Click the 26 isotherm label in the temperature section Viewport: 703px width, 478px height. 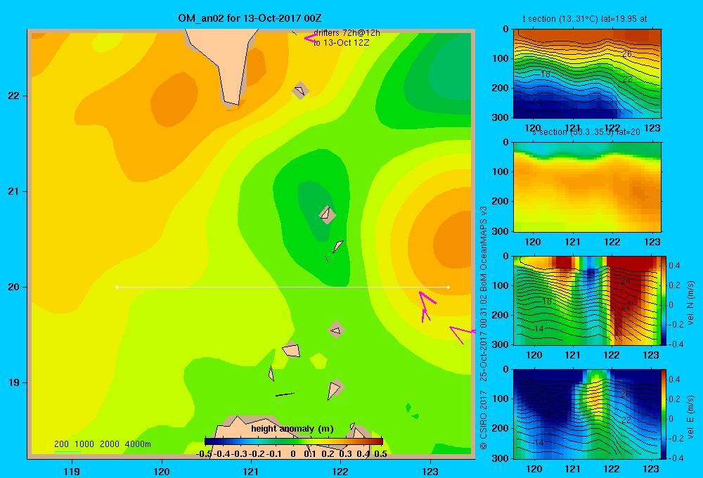click(x=627, y=54)
